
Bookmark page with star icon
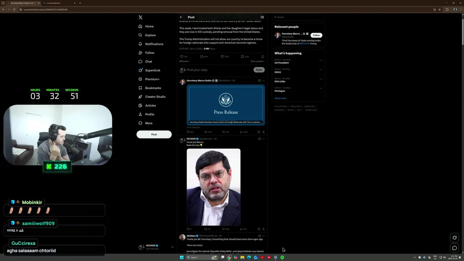coord(439,9)
